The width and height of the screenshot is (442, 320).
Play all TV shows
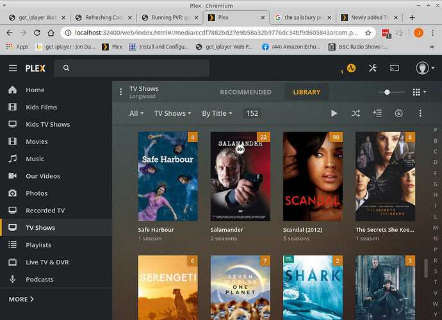click(x=334, y=113)
